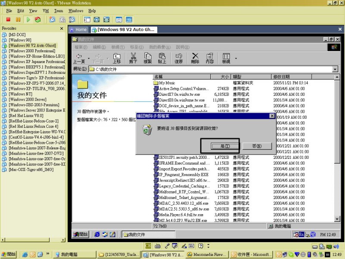This screenshot has width=345, height=259.
Task: Select [Windows 2000 Server] in Favorites
Action: point(27,99)
